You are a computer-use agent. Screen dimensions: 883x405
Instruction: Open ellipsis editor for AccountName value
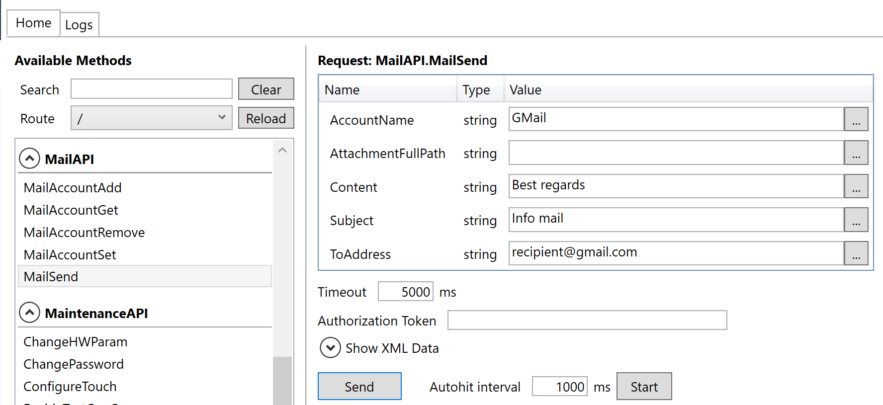856,119
